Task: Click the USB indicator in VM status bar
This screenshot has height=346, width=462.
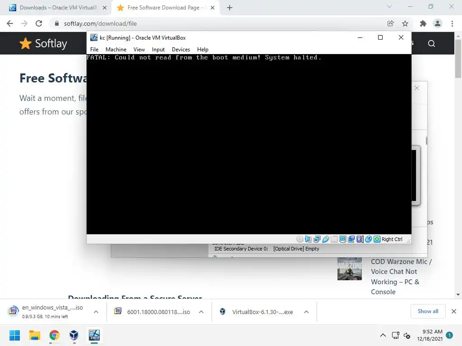Action: [x=326, y=239]
